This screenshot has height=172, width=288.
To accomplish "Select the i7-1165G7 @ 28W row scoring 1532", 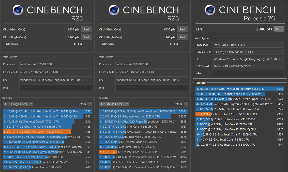I will click(x=47, y=111).
